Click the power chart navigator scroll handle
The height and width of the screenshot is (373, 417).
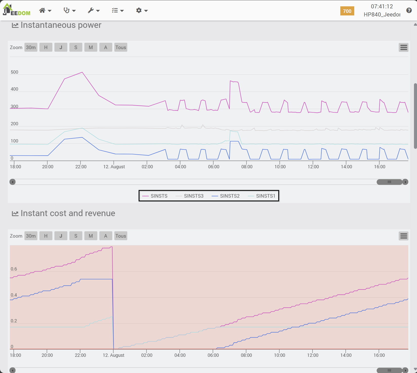click(389, 182)
